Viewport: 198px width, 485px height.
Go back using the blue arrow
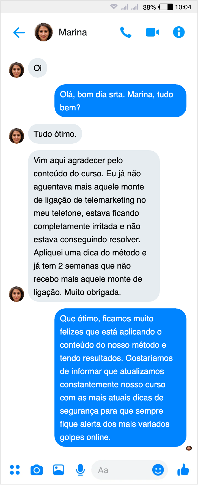pos(19,32)
